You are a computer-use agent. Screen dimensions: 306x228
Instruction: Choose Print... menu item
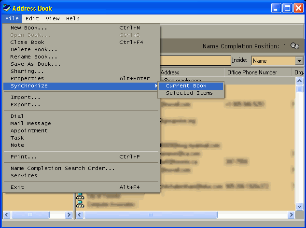[x=81, y=157]
